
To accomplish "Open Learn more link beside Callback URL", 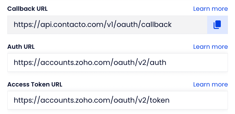I will pyautogui.click(x=210, y=9).
